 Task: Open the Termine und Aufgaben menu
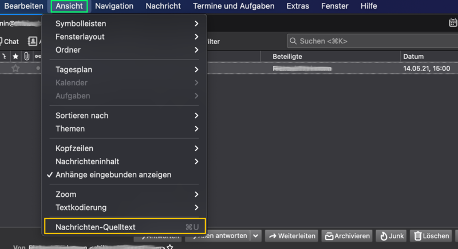(x=234, y=6)
